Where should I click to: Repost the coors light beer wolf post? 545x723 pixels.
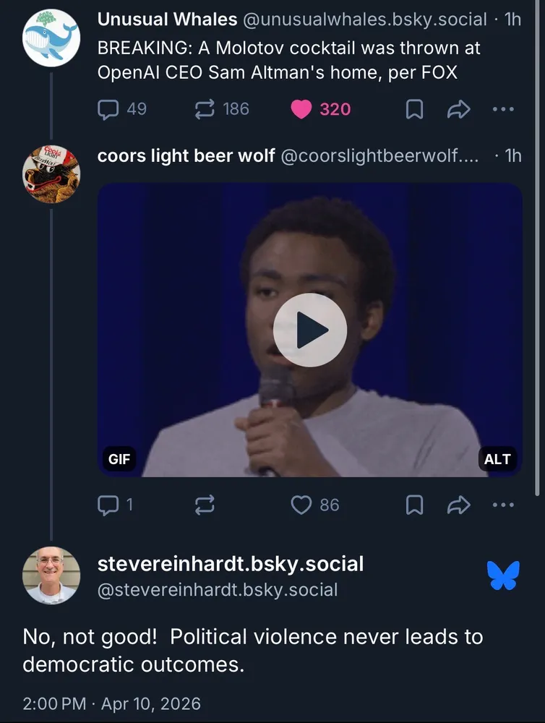(205, 505)
